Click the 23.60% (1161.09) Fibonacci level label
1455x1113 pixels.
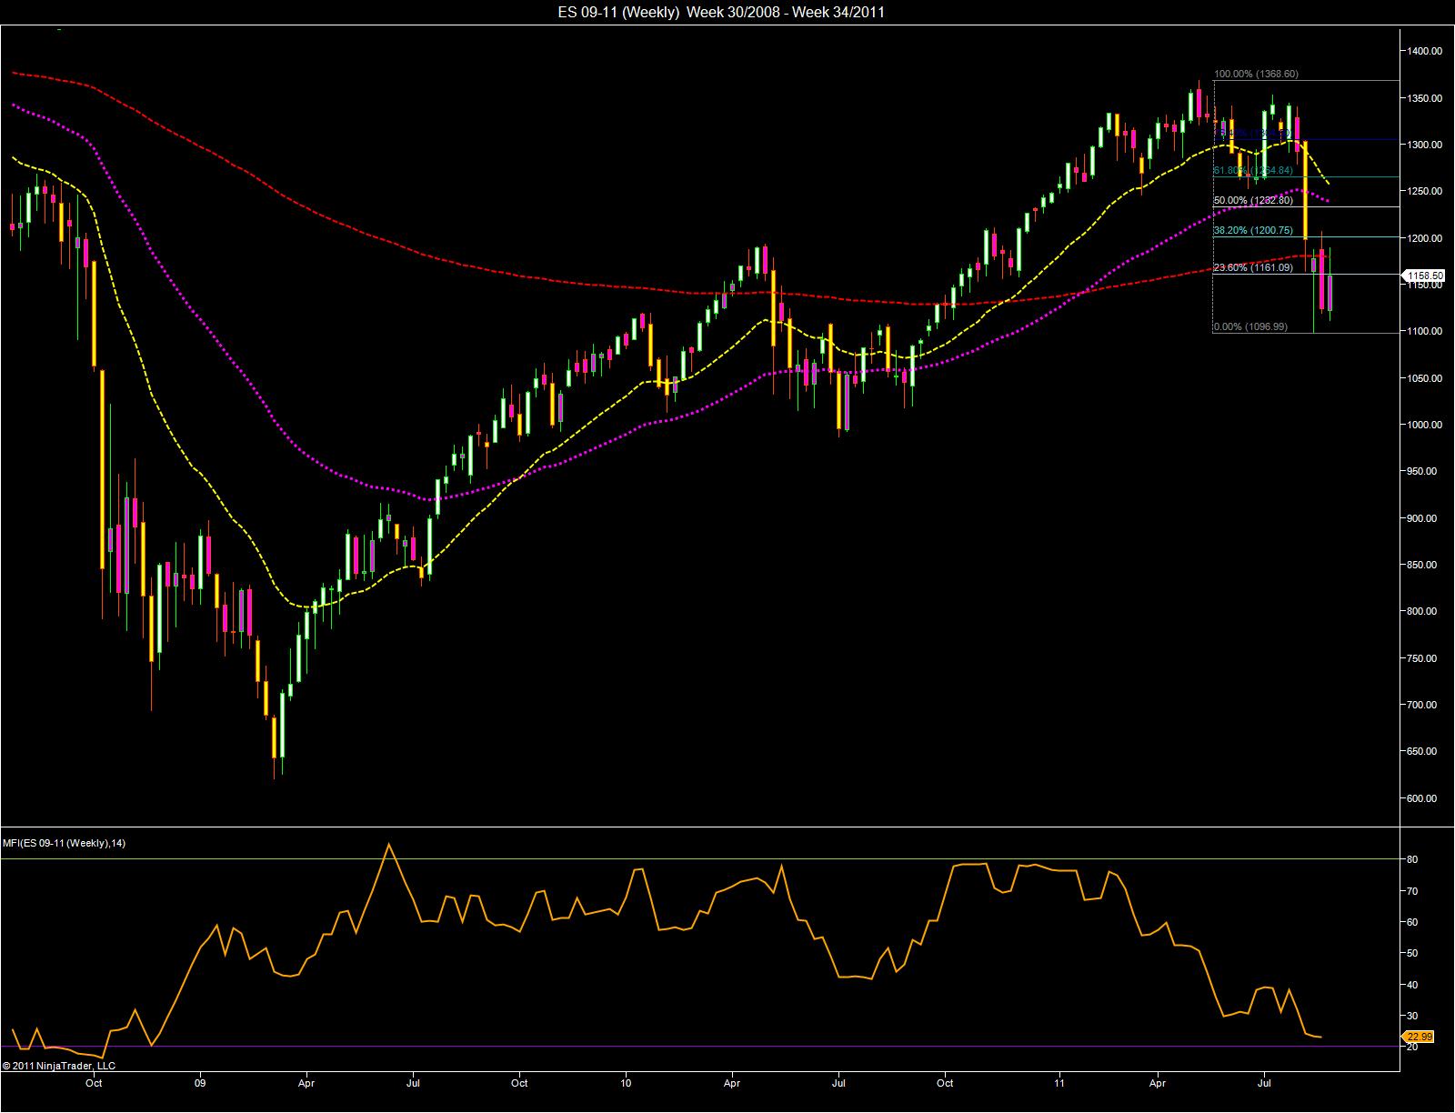[x=1252, y=268]
